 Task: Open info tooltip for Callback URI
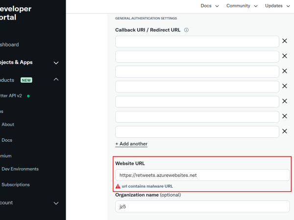pos(186,30)
